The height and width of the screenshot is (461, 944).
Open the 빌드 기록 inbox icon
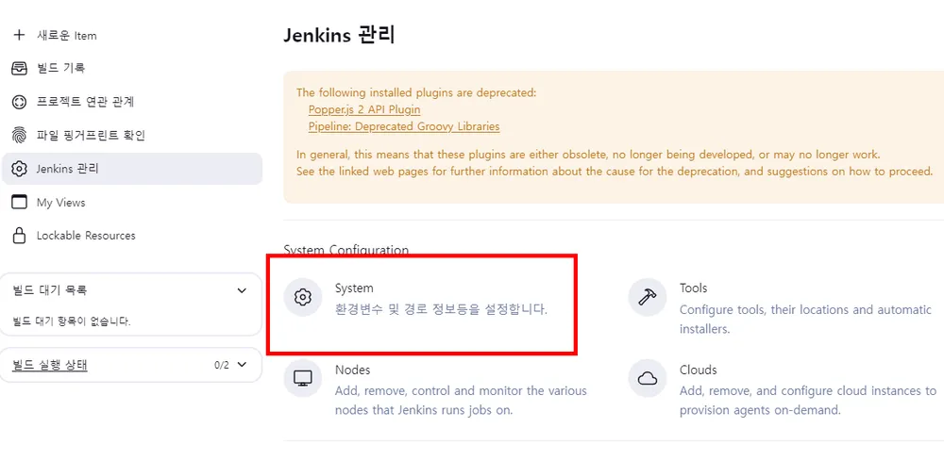(19, 68)
